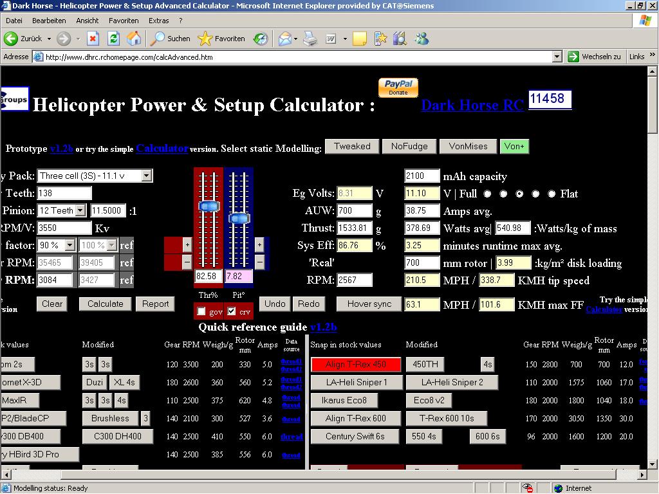Open the ? help menu
Image resolution: width=659 pixels, height=494 pixels.
(181, 21)
